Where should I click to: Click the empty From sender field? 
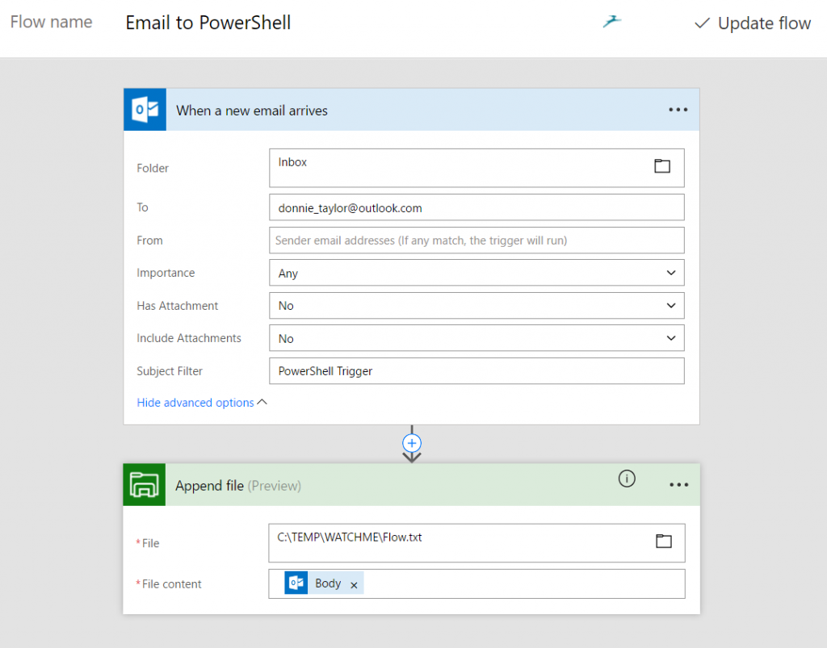tap(476, 240)
